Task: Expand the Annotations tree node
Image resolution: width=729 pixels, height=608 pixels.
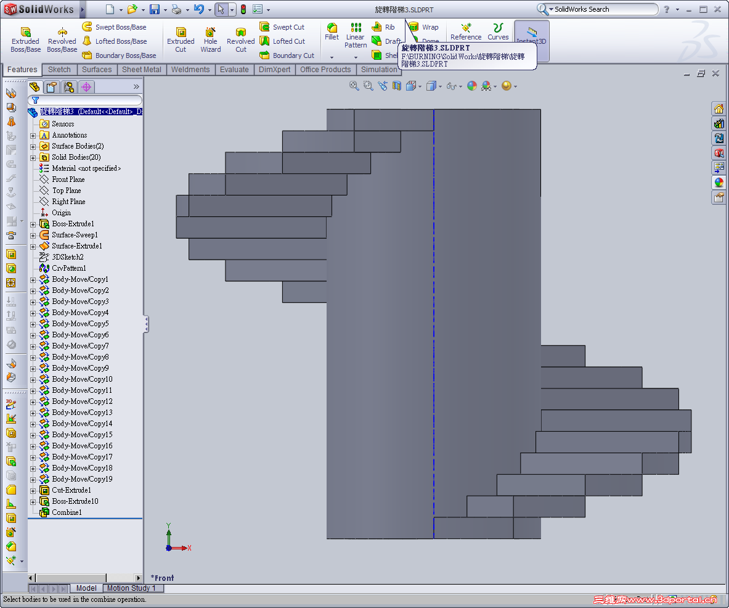Action: pyautogui.click(x=33, y=136)
